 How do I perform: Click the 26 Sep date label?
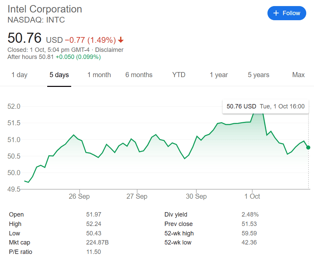coord(79,196)
